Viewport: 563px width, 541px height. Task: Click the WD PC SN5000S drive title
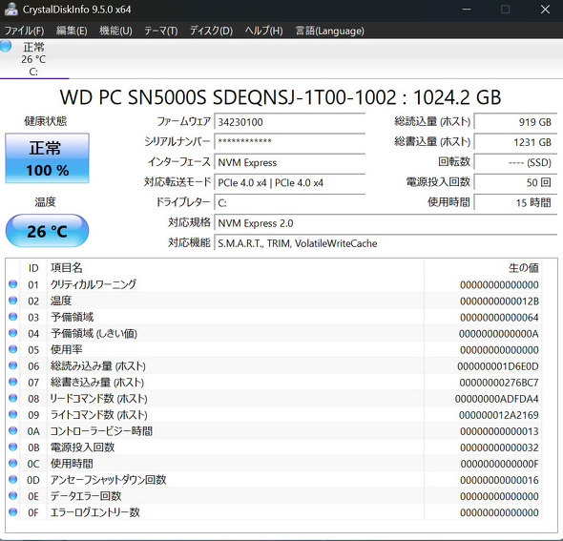pos(281,97)
